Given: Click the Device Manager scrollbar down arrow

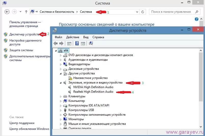Looking at the screenshot, I should (x=201, y=127).
